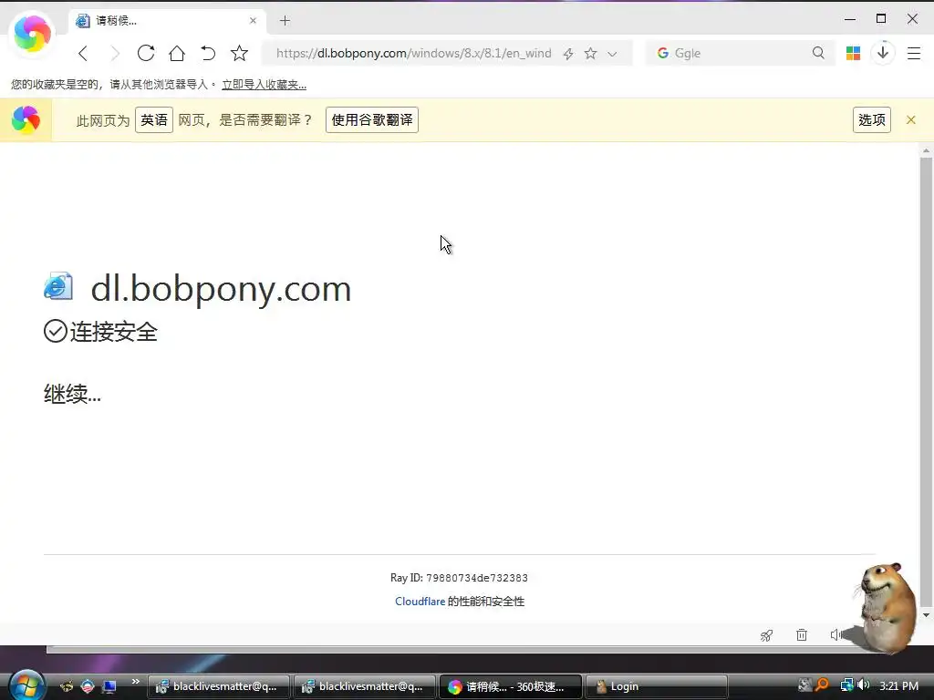Click the speaker mute status icon
Viewport: 934px width, 700px height.
(x=835, y=635)
